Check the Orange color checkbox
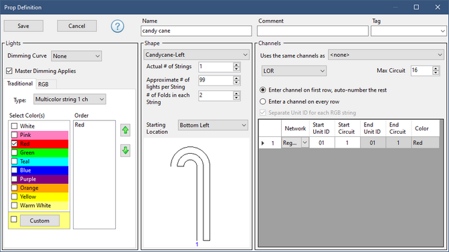This screenshot has height=252, width=449. coord(14,188)
